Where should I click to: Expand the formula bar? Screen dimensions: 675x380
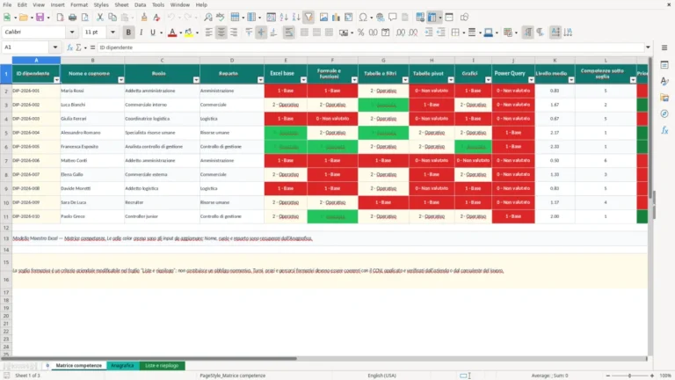tap(648, 47)
